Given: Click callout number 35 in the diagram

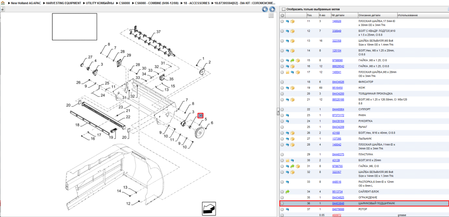Looking at the screenshot, I should [x=171, y=79].
